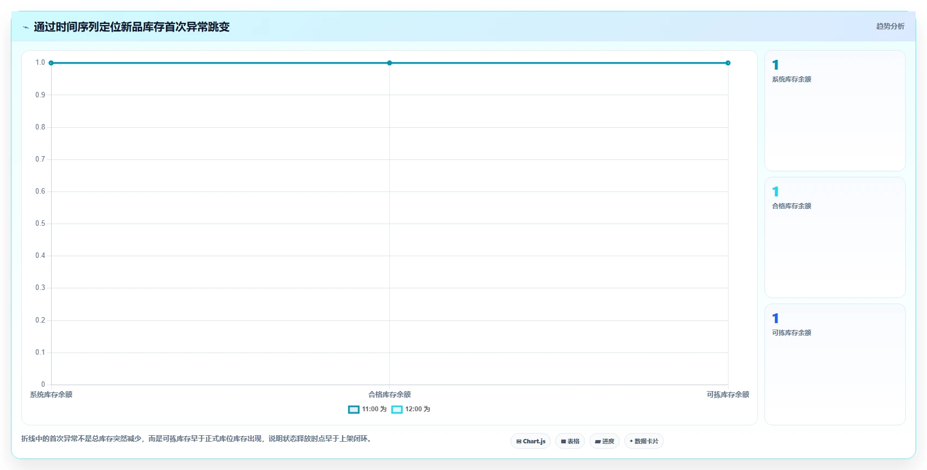Click the caption text starting 折线中的首次异常
Viewport: 927px width, 470px height.
click(x=197, y=439)
